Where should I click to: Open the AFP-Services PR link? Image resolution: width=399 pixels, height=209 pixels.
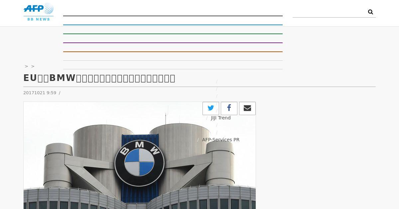coord(221,140)
